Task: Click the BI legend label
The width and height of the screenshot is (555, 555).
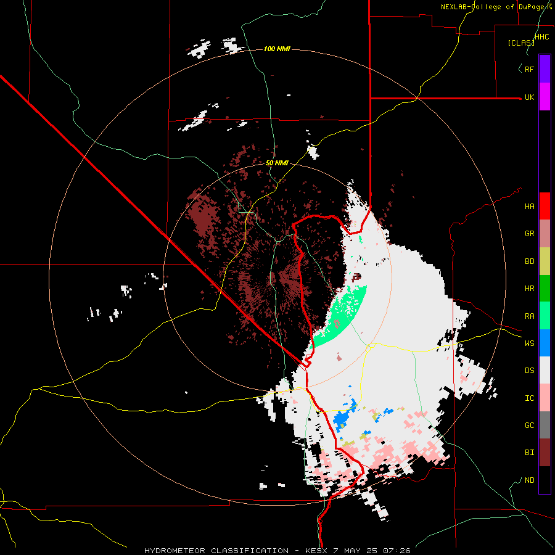Action: 530,453
